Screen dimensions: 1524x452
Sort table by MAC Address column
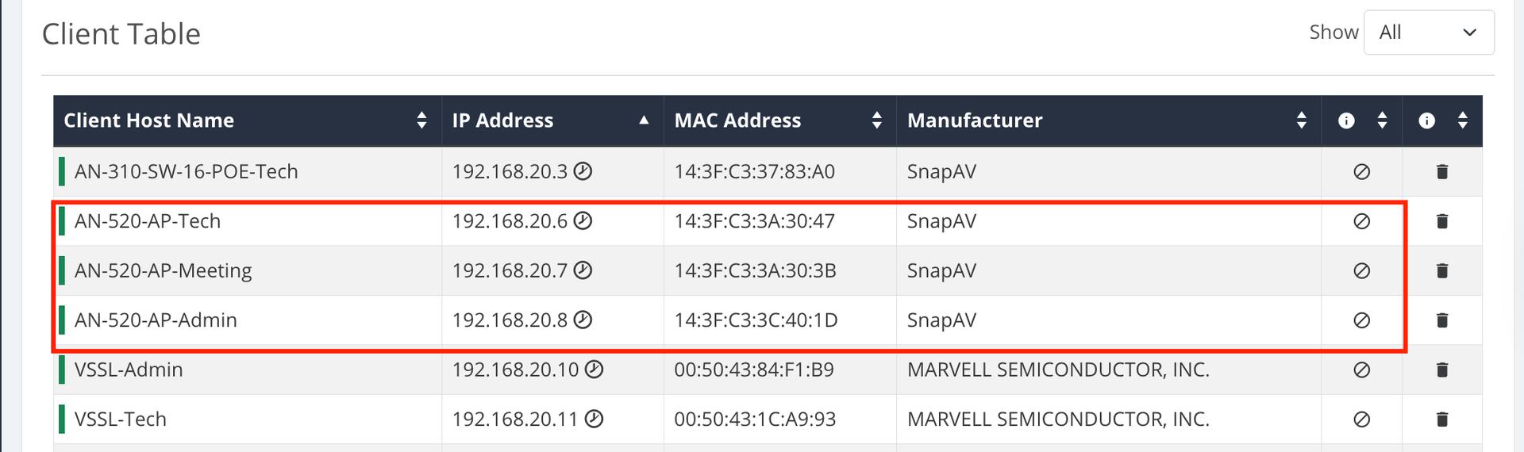click(x=876, y=121)
